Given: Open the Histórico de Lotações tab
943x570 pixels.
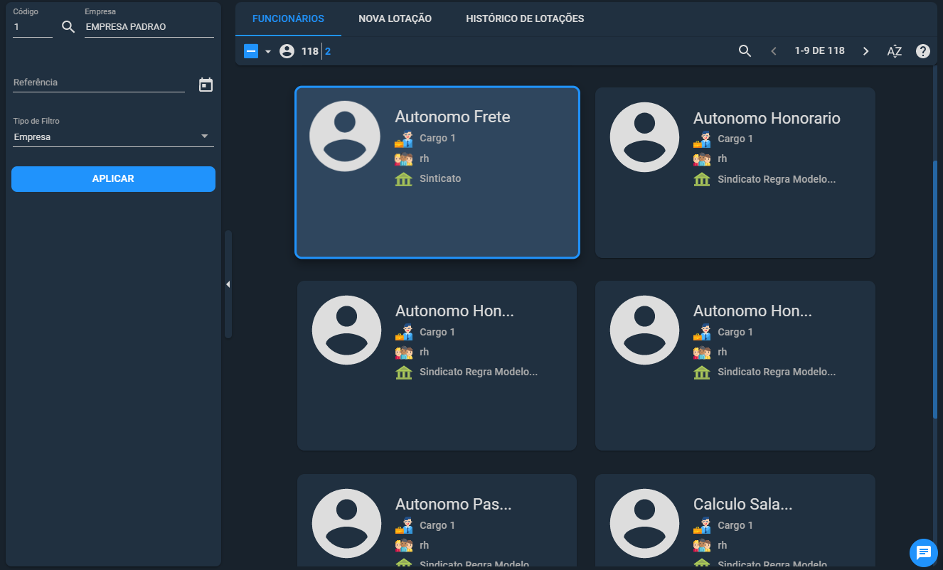Looking at the screenshot, I should 525,18.
